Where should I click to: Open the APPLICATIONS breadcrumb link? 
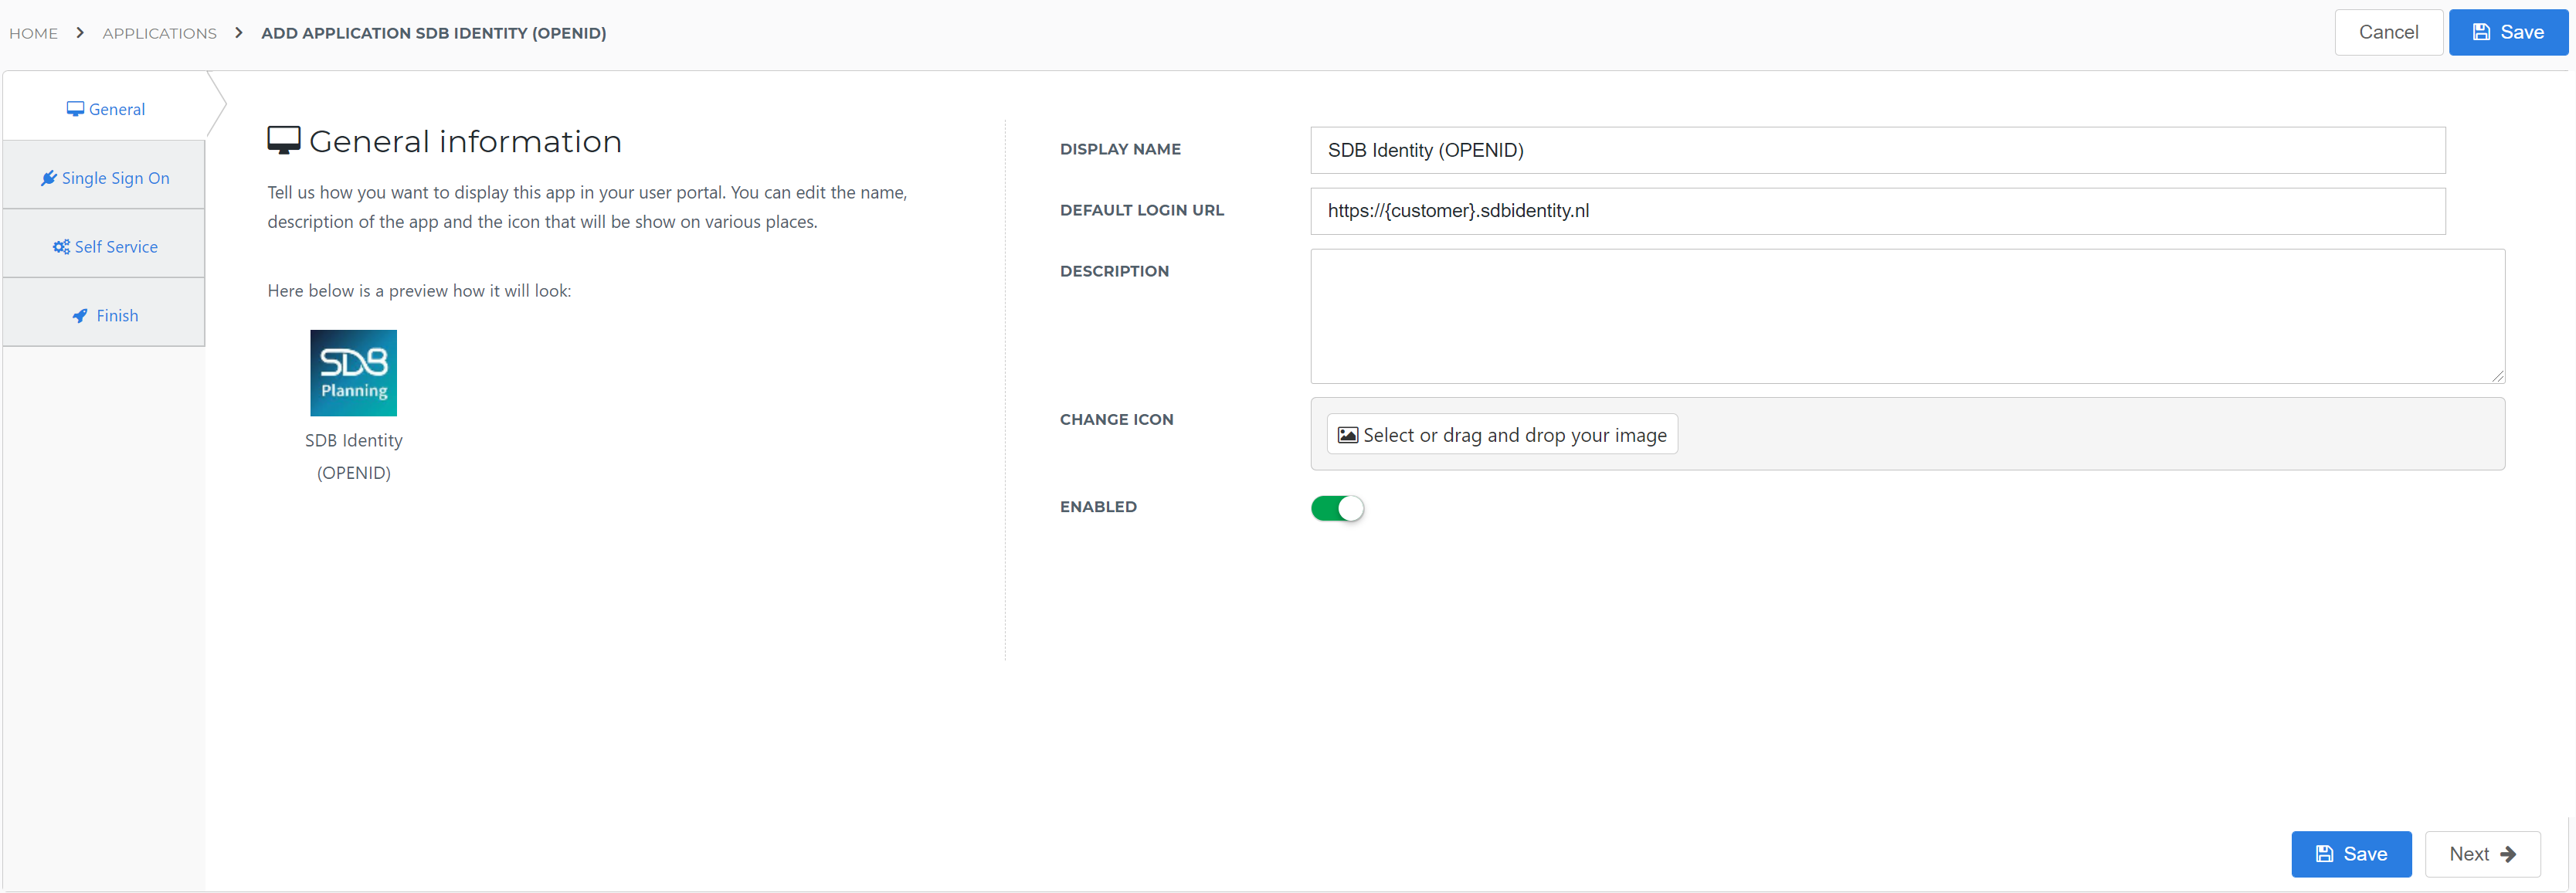point(159,33)
